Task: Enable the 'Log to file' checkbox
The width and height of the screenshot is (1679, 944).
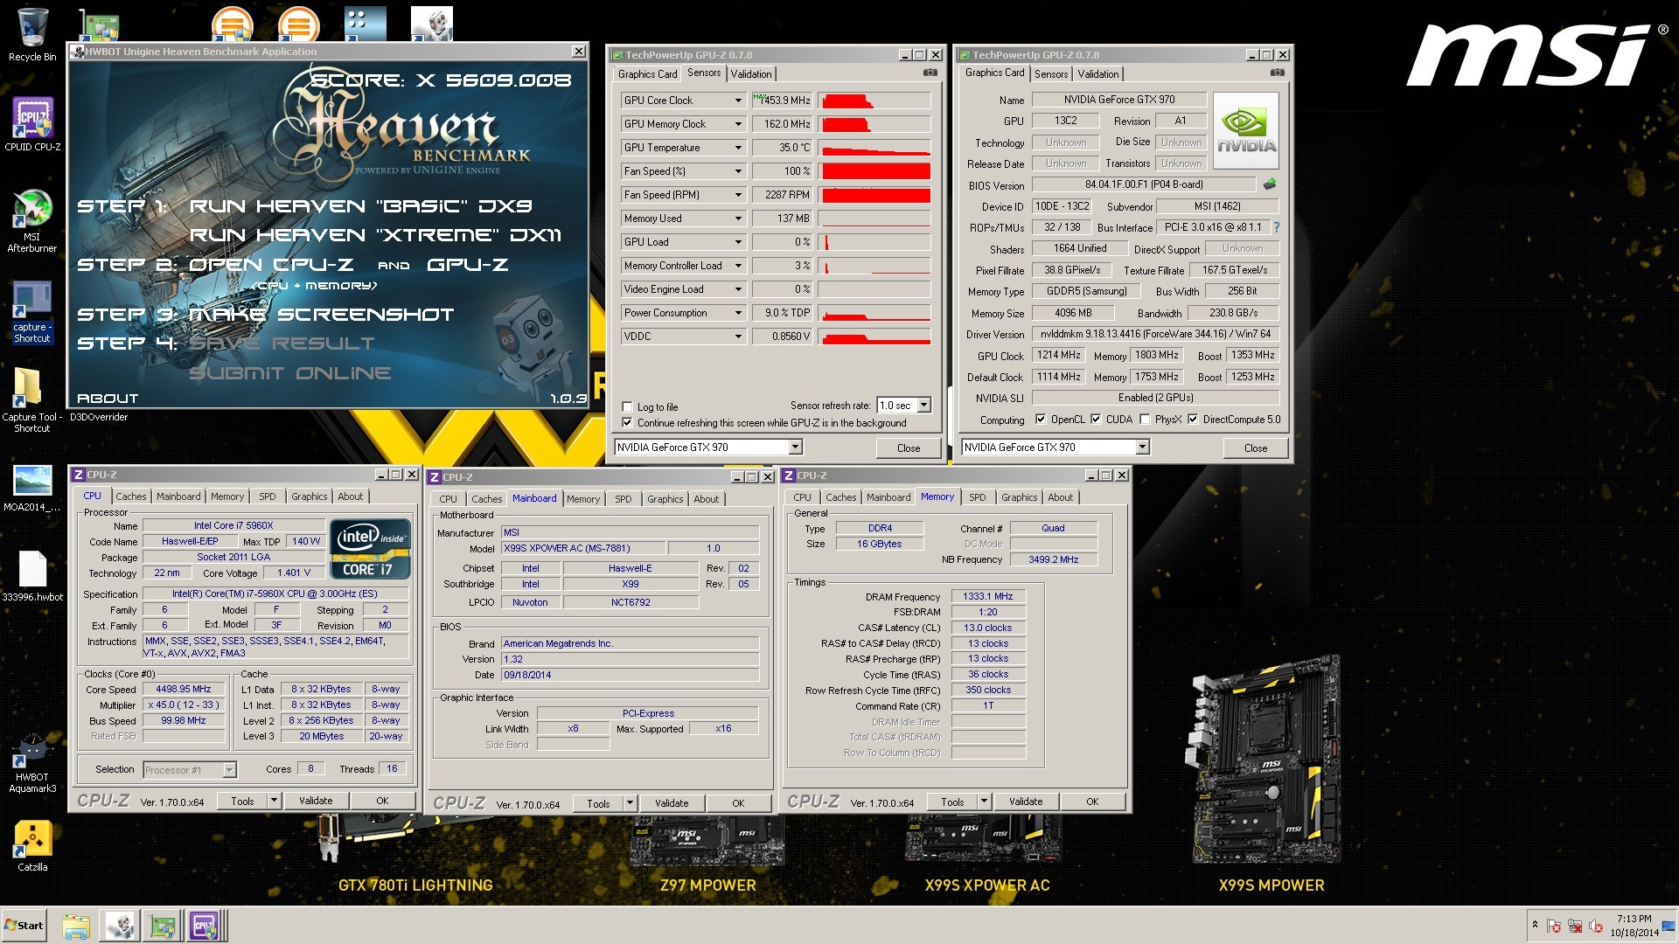Action: (x=627, y=407)
